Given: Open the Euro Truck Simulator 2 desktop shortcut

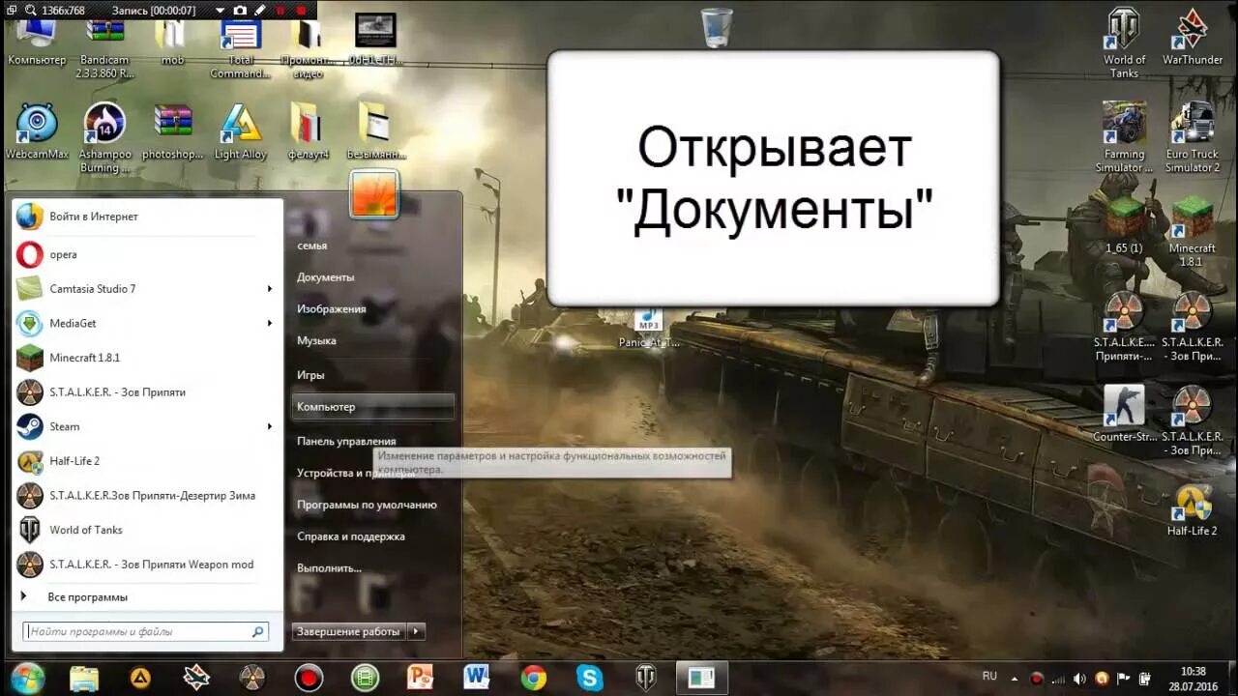Looking at the screenshot, I should point(1193,137).
